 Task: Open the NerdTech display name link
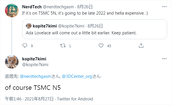coord(32,7)
